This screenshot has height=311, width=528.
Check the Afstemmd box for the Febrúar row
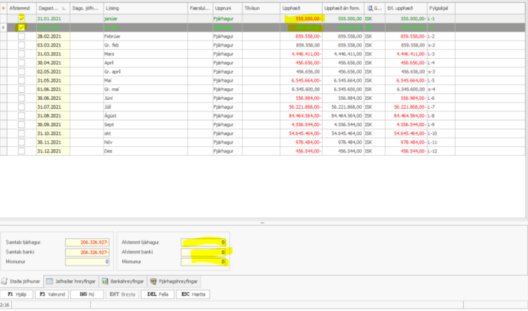[21, 36]
